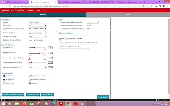Open the Calibration Data Save/Restore dropdown
170x106 pixels.
pos(32,40)
